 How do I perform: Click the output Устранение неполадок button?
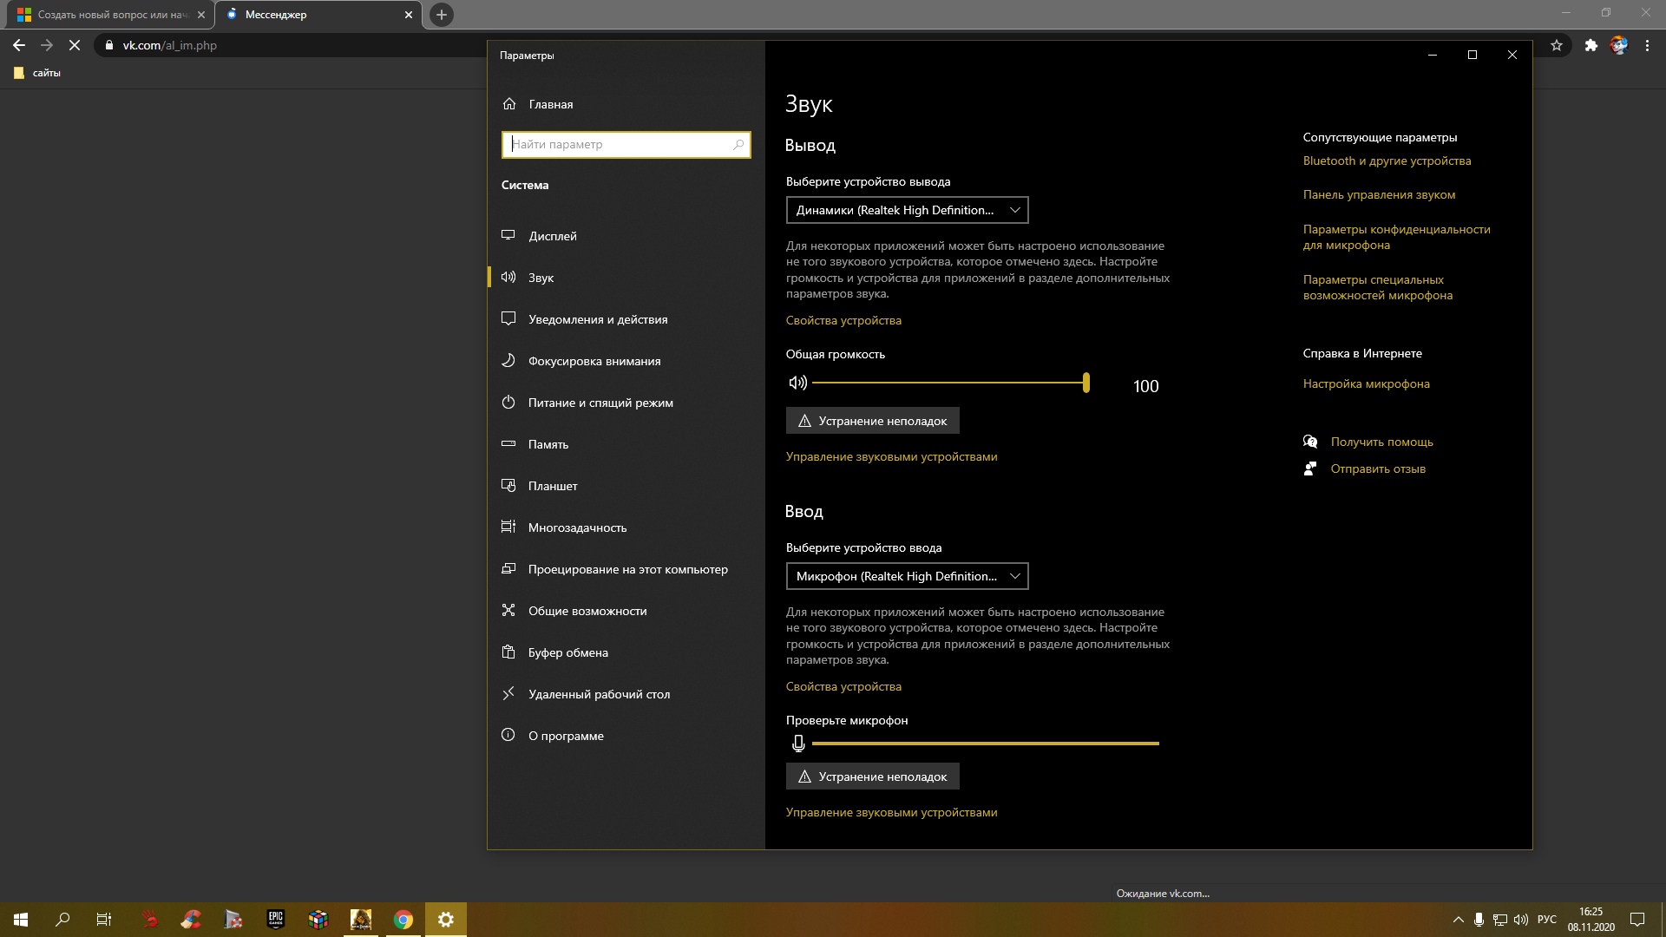pos(872,421)
